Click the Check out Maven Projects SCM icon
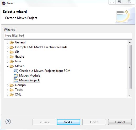The height and width of the screenshot is (130, 136). coord(16,71)
